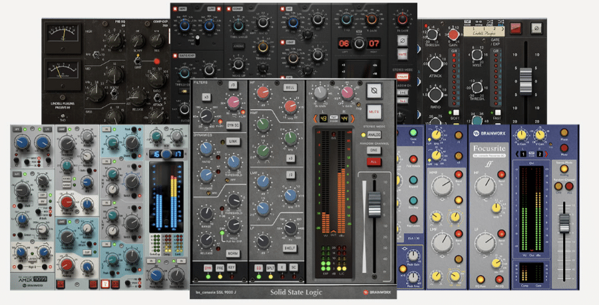
Task: Toggle HPF button on AMEK 9099
Action: (x=18, y=130)
